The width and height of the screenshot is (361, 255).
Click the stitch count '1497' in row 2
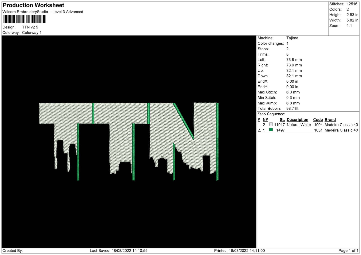[x=281, y=130]
